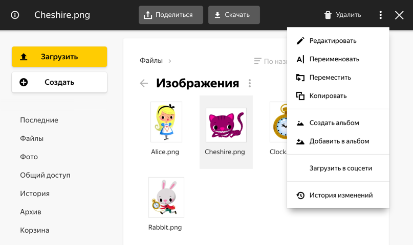
Task: Click the Alice.png file name
Action: click(165, 152)
